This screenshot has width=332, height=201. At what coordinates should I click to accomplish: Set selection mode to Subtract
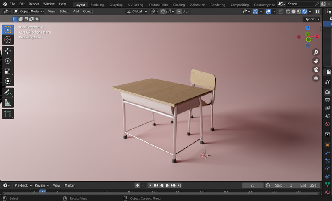[26, 19]
